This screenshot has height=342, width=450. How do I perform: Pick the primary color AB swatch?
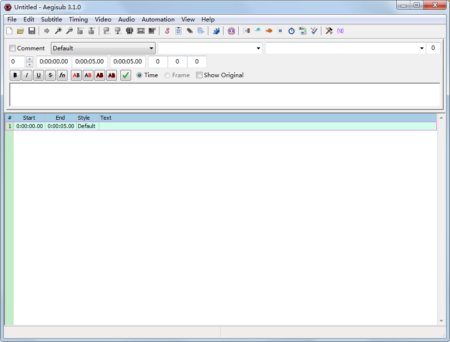point(76,75)
